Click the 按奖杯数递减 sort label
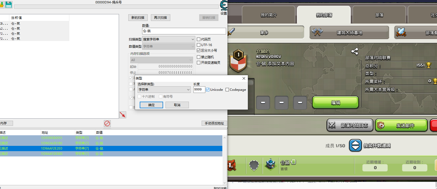 click(x=377, y=146)
